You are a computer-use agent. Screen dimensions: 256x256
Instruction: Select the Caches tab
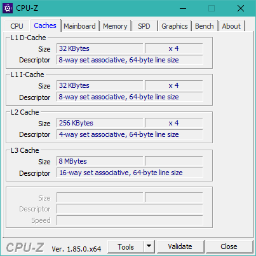tap(45, 25)
